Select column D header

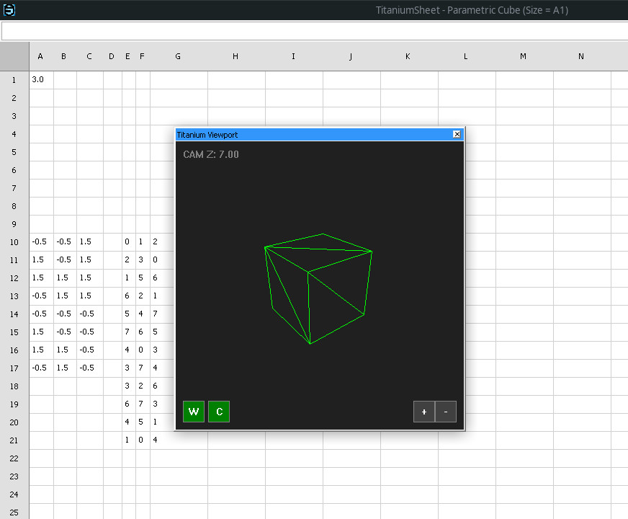point(112,56)
